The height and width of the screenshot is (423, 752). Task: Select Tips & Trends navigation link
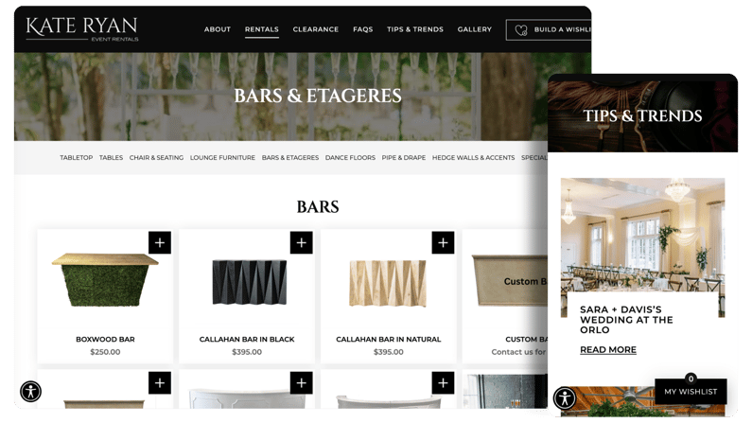tap(415, 29)
